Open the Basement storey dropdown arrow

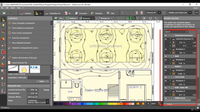93,18
